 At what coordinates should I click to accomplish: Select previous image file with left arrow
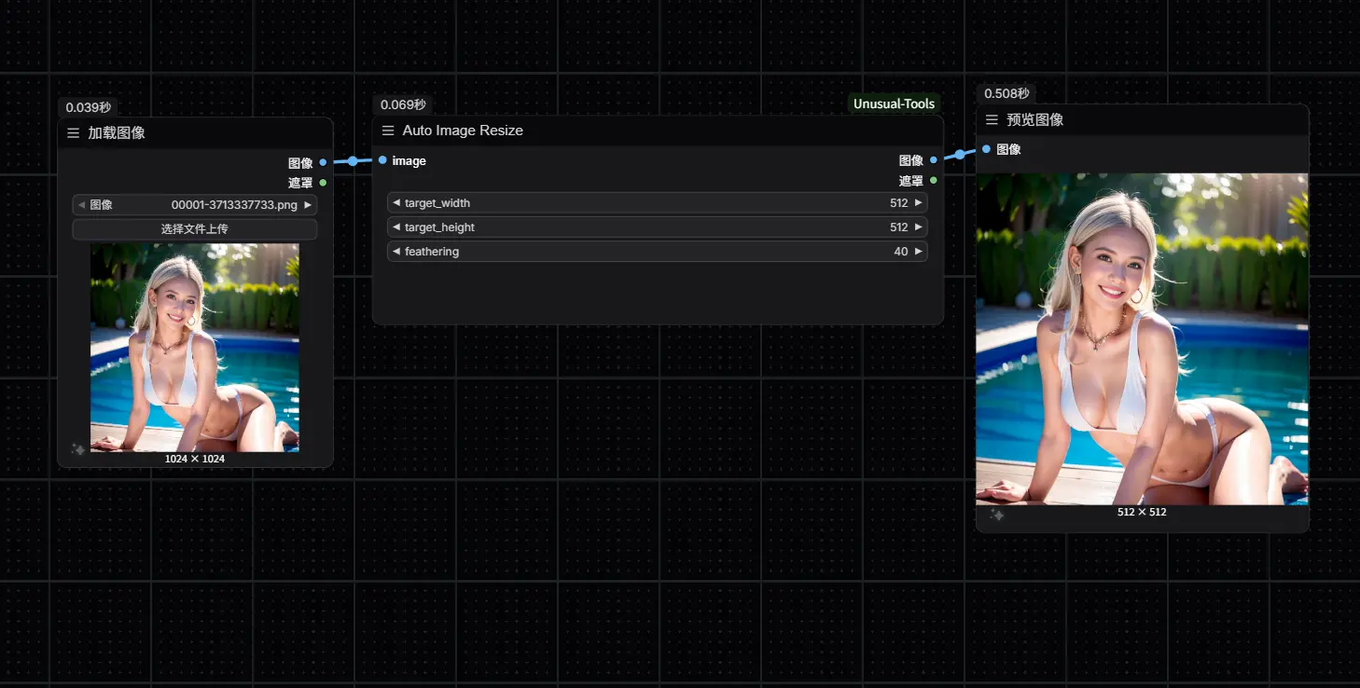click(x=81, y=205)
